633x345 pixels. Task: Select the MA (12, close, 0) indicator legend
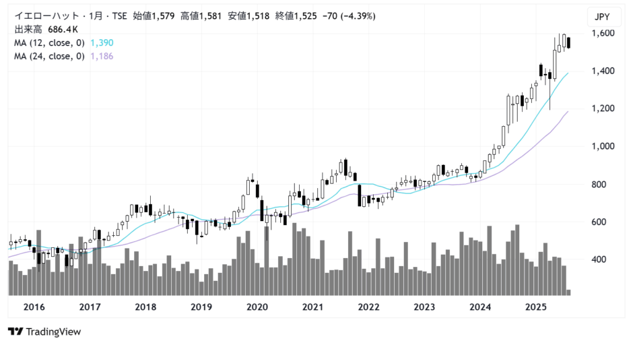pos(51,42)
